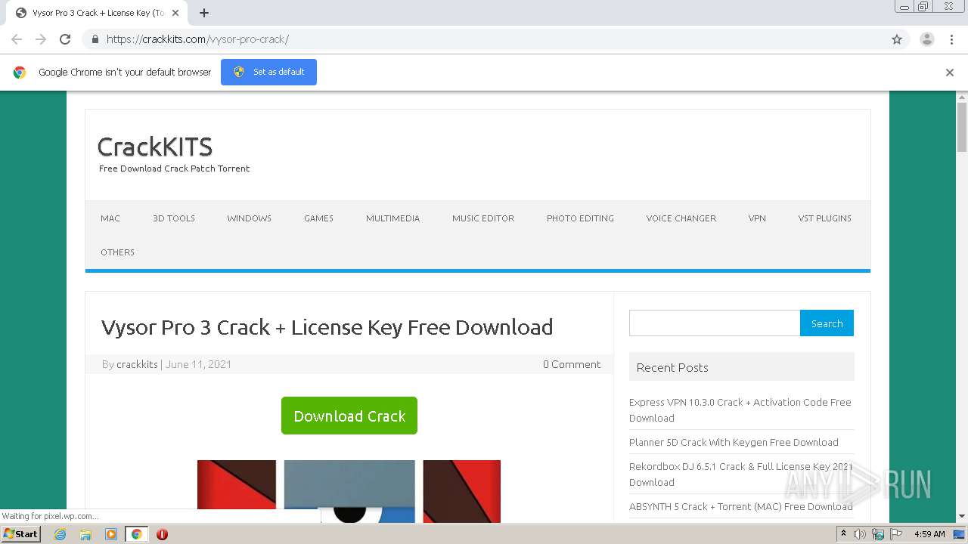Open the OTHERS menu item
This screenshot has height=544, width=968.
coord(117,252)
